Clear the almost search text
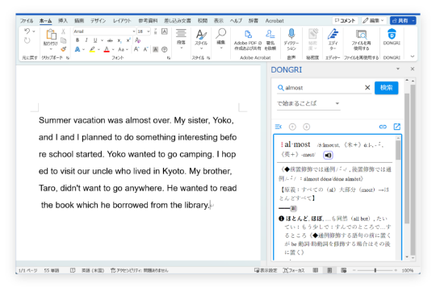The height and width of the screenshot is (292, 436). coord(367,87)
